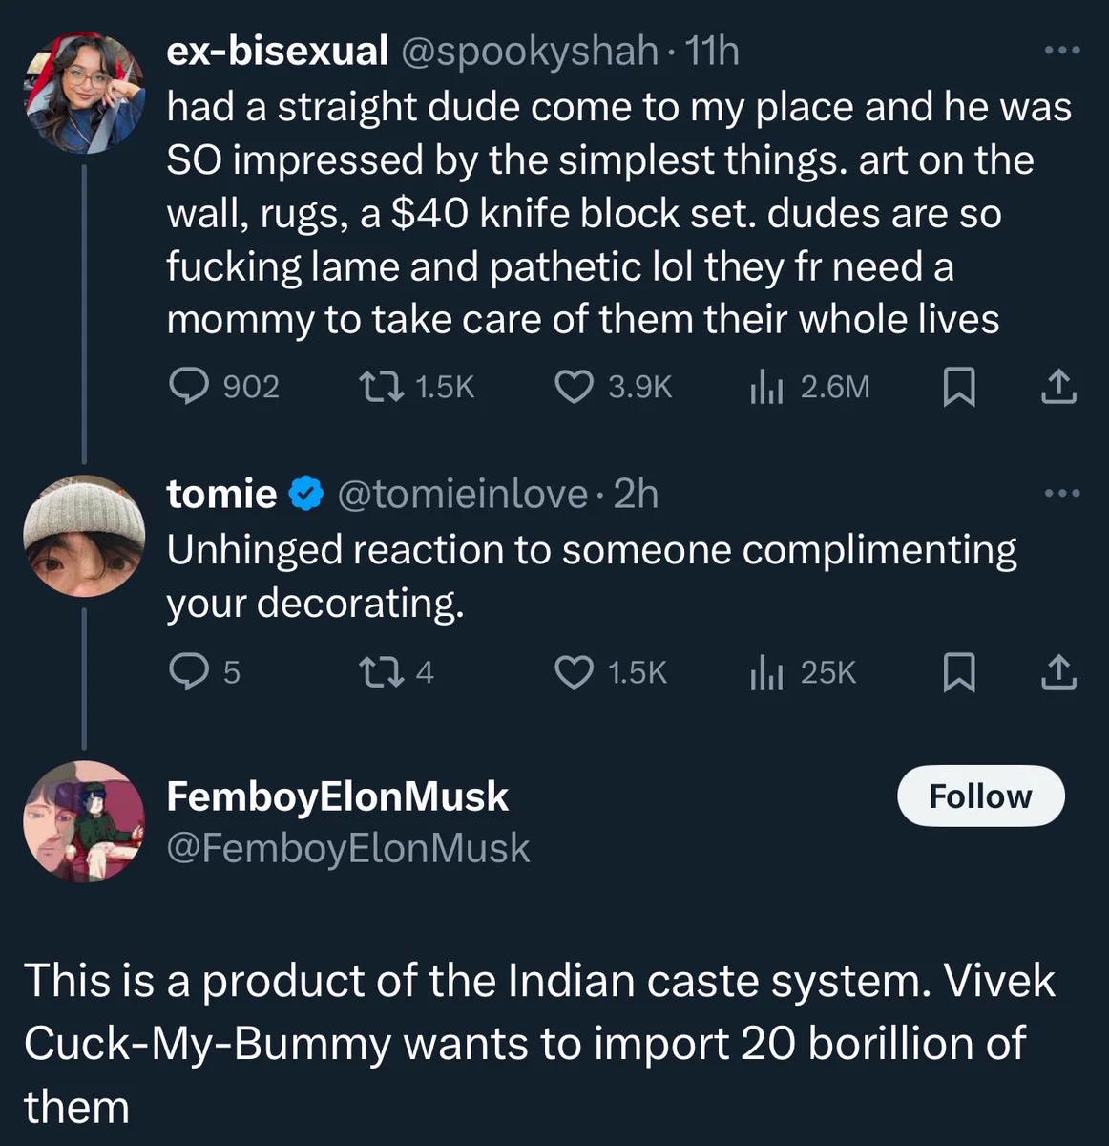Open tomie's beanie profile picture
Image resolution: width=1109 pixels, height=1146 pixels.
pos(84,536)
